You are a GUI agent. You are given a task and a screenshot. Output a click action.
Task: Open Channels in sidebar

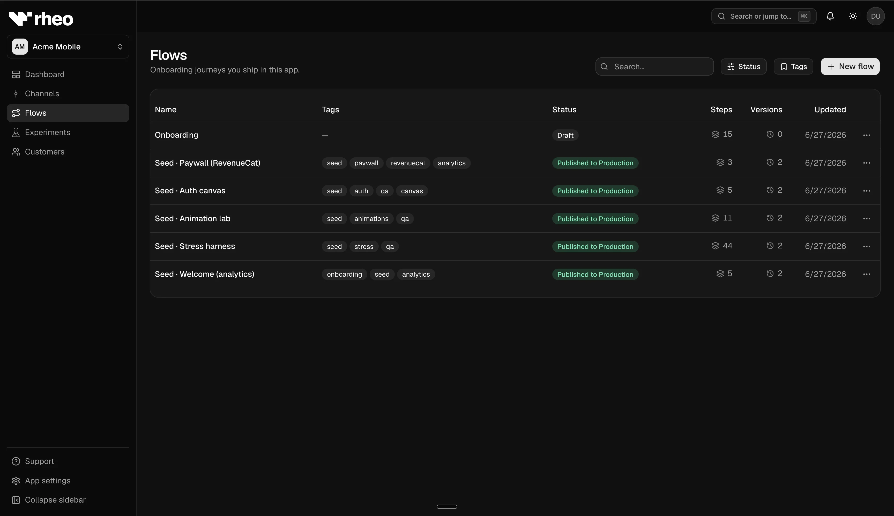pyautogui.click(x=68, y=94)
